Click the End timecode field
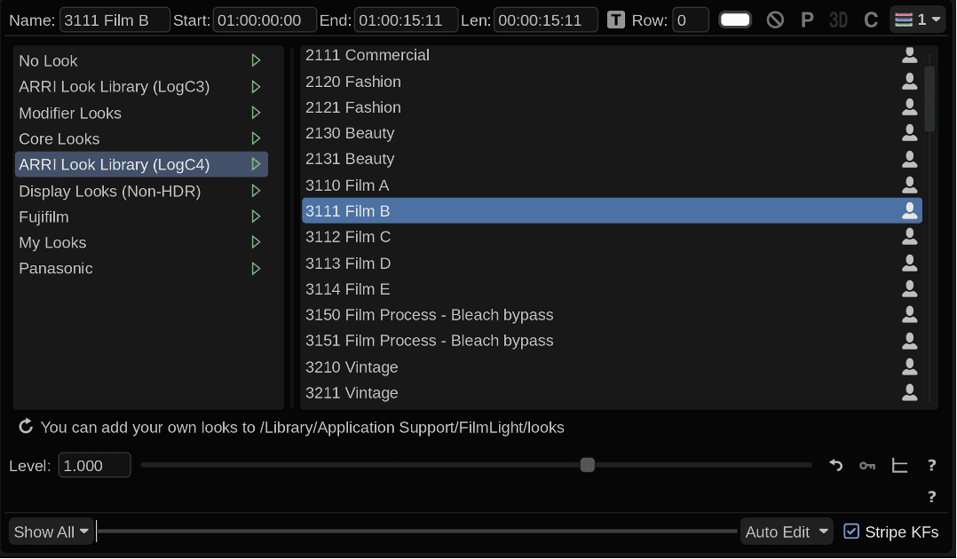This screenshot has width=957, height=559. click(406, 20)
